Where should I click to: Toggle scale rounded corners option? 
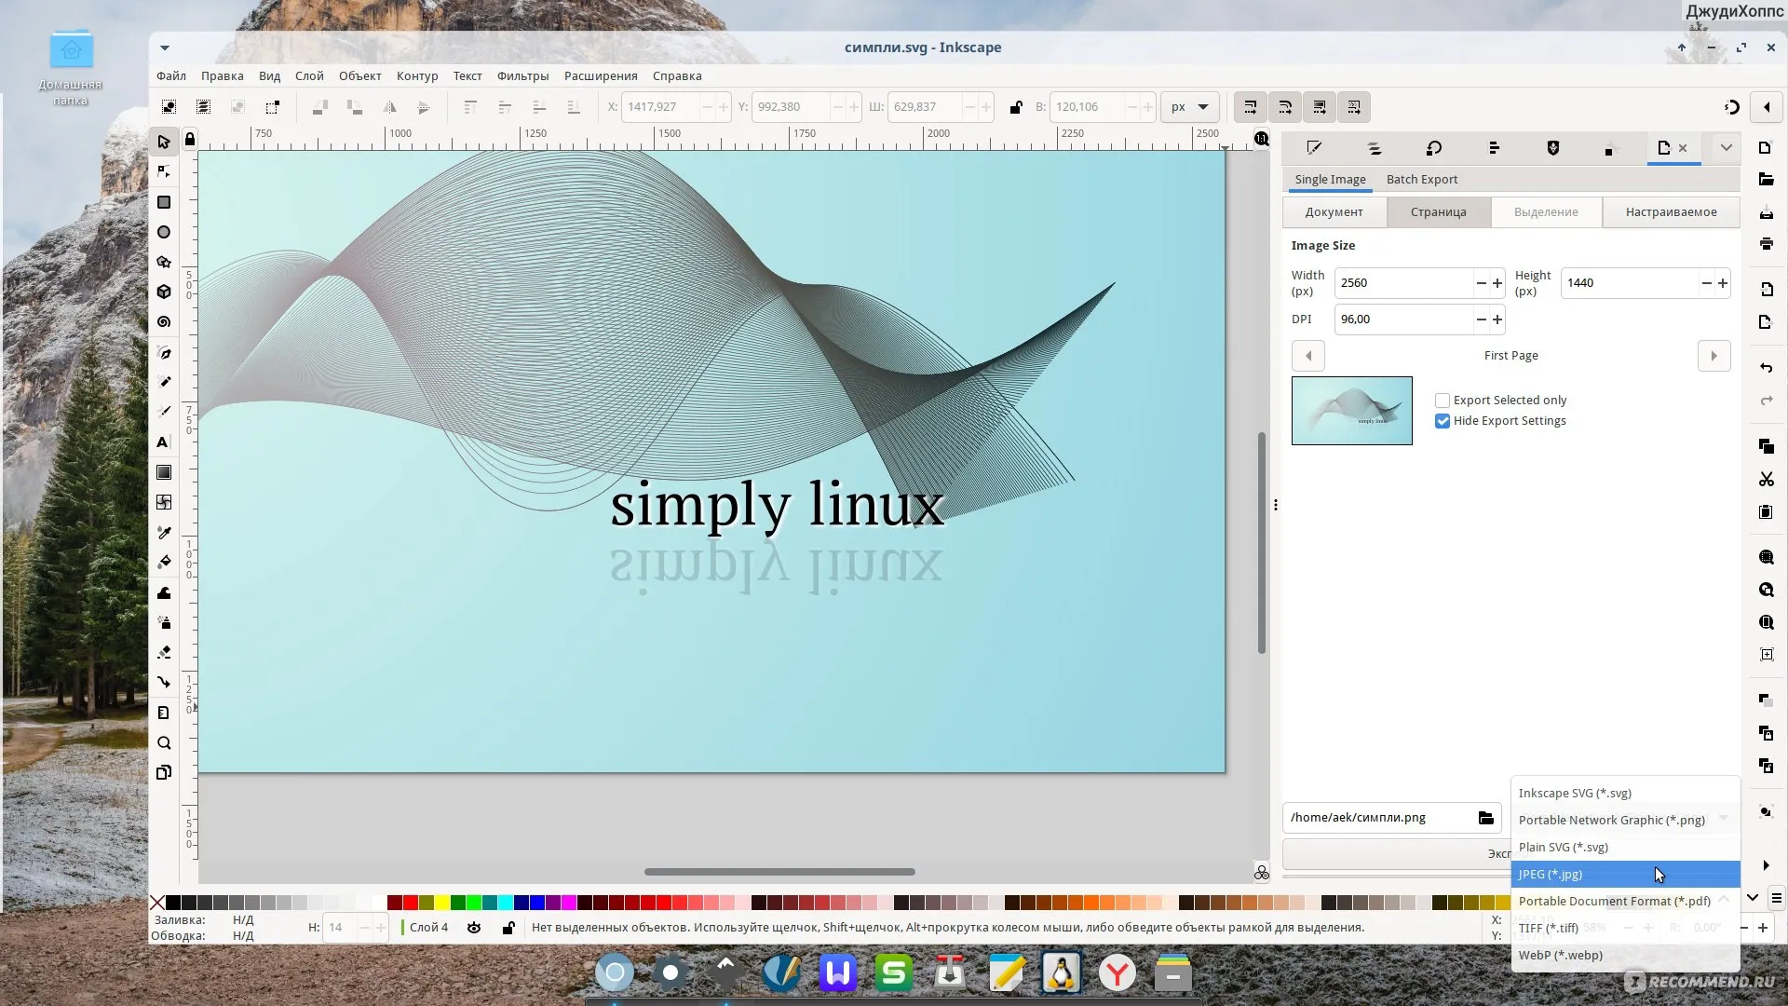point(1285,107)
